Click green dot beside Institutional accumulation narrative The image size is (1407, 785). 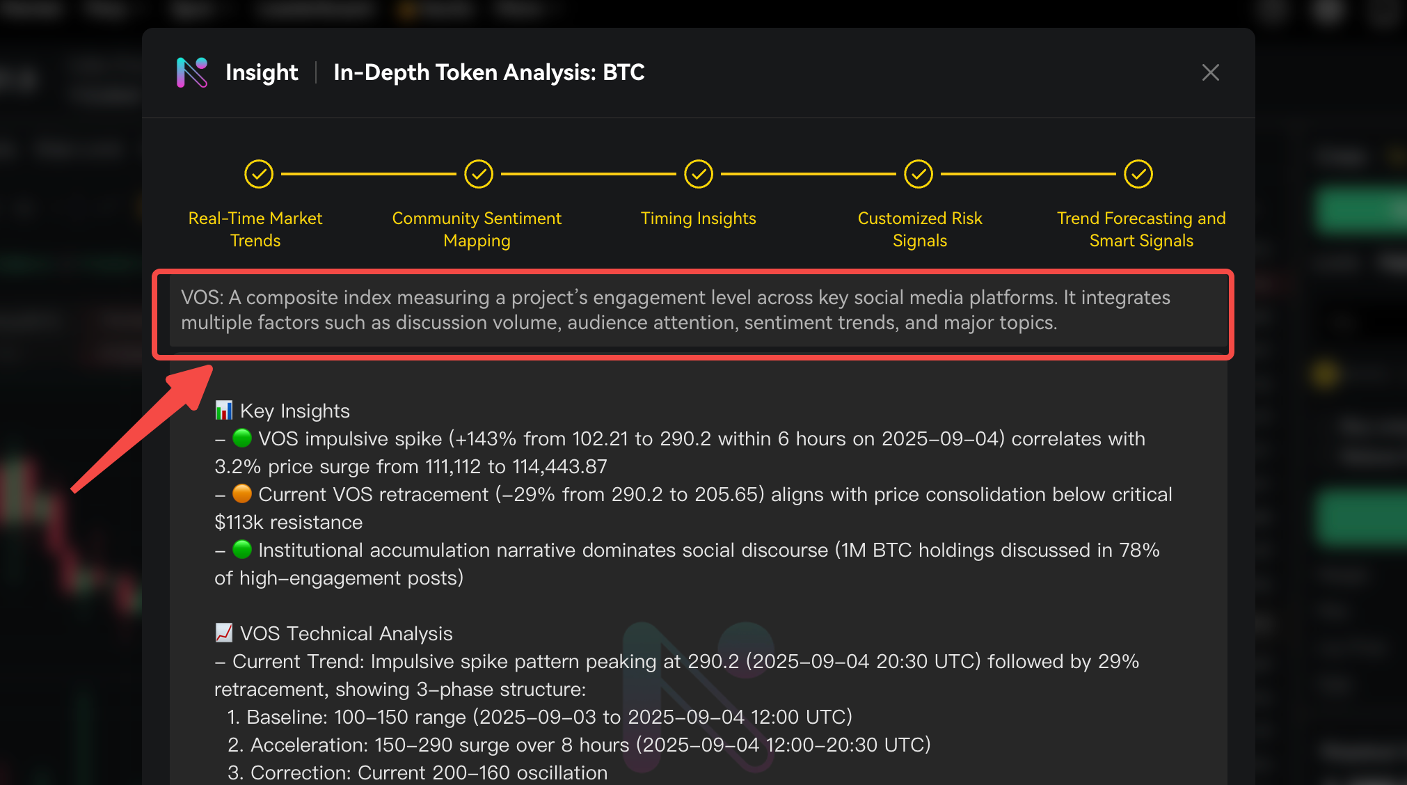tap(241, 549)
